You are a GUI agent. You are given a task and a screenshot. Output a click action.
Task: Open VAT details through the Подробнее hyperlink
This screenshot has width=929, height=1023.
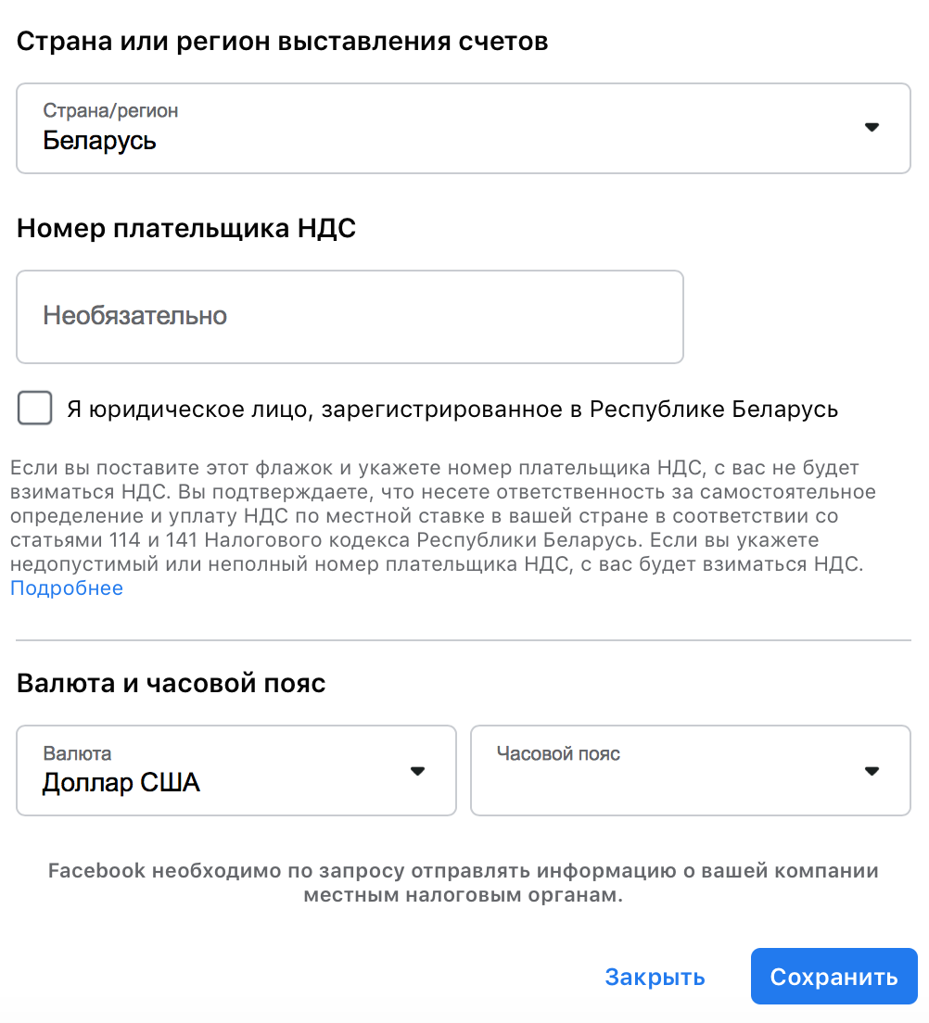pyautogui.click(x=66, y=587)
